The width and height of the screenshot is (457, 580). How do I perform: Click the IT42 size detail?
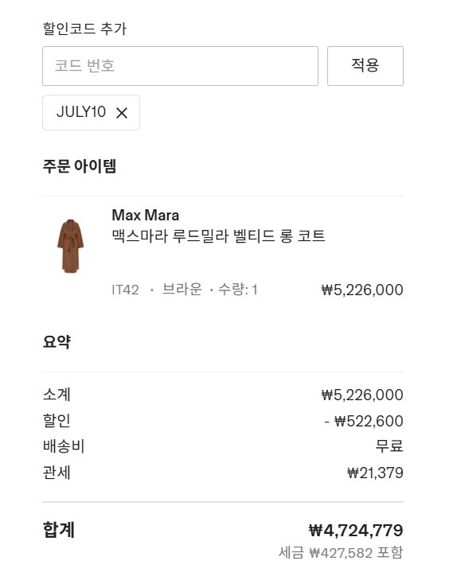click(x=126, y=290)
